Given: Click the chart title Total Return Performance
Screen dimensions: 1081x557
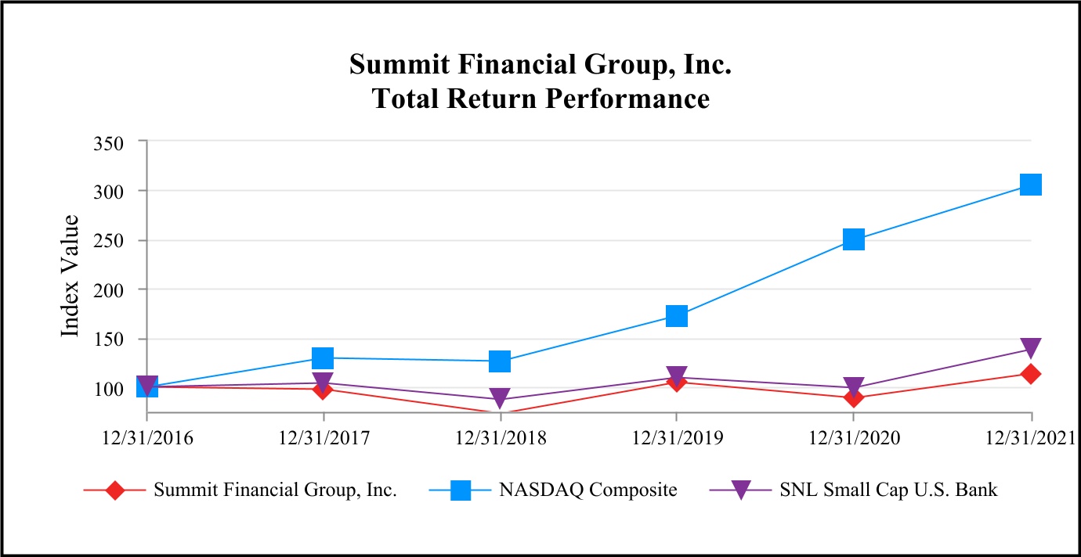Looking at the screenshot, I should 540,99.
